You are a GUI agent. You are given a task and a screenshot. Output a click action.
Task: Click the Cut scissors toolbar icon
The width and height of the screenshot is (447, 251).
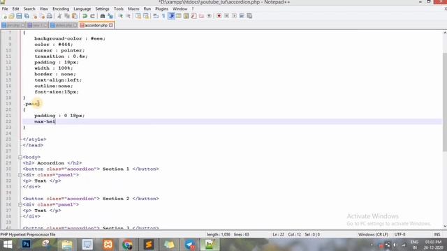59,16
